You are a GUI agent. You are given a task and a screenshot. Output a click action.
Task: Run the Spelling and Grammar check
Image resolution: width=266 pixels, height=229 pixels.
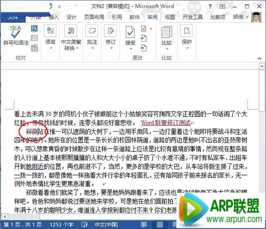(x=16, y=35)
